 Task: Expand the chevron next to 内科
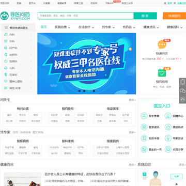tap(31, 35)
